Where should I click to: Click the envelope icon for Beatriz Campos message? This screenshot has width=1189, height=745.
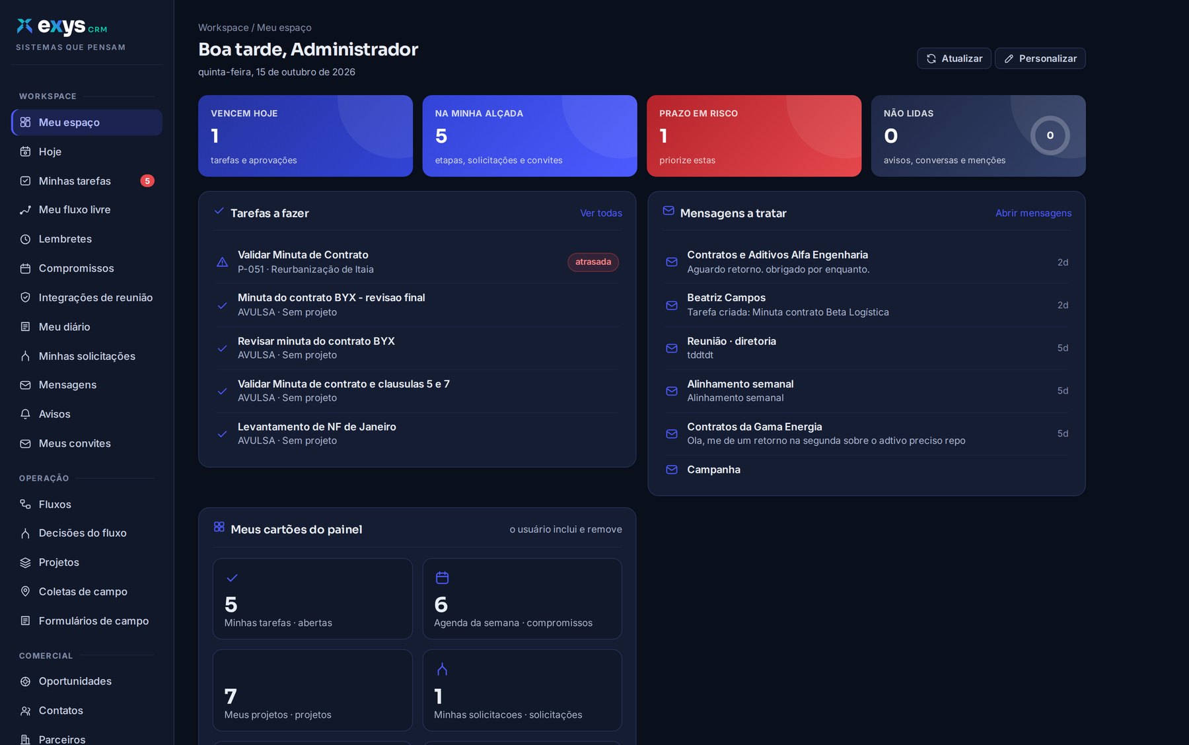(x=672, y=305)
